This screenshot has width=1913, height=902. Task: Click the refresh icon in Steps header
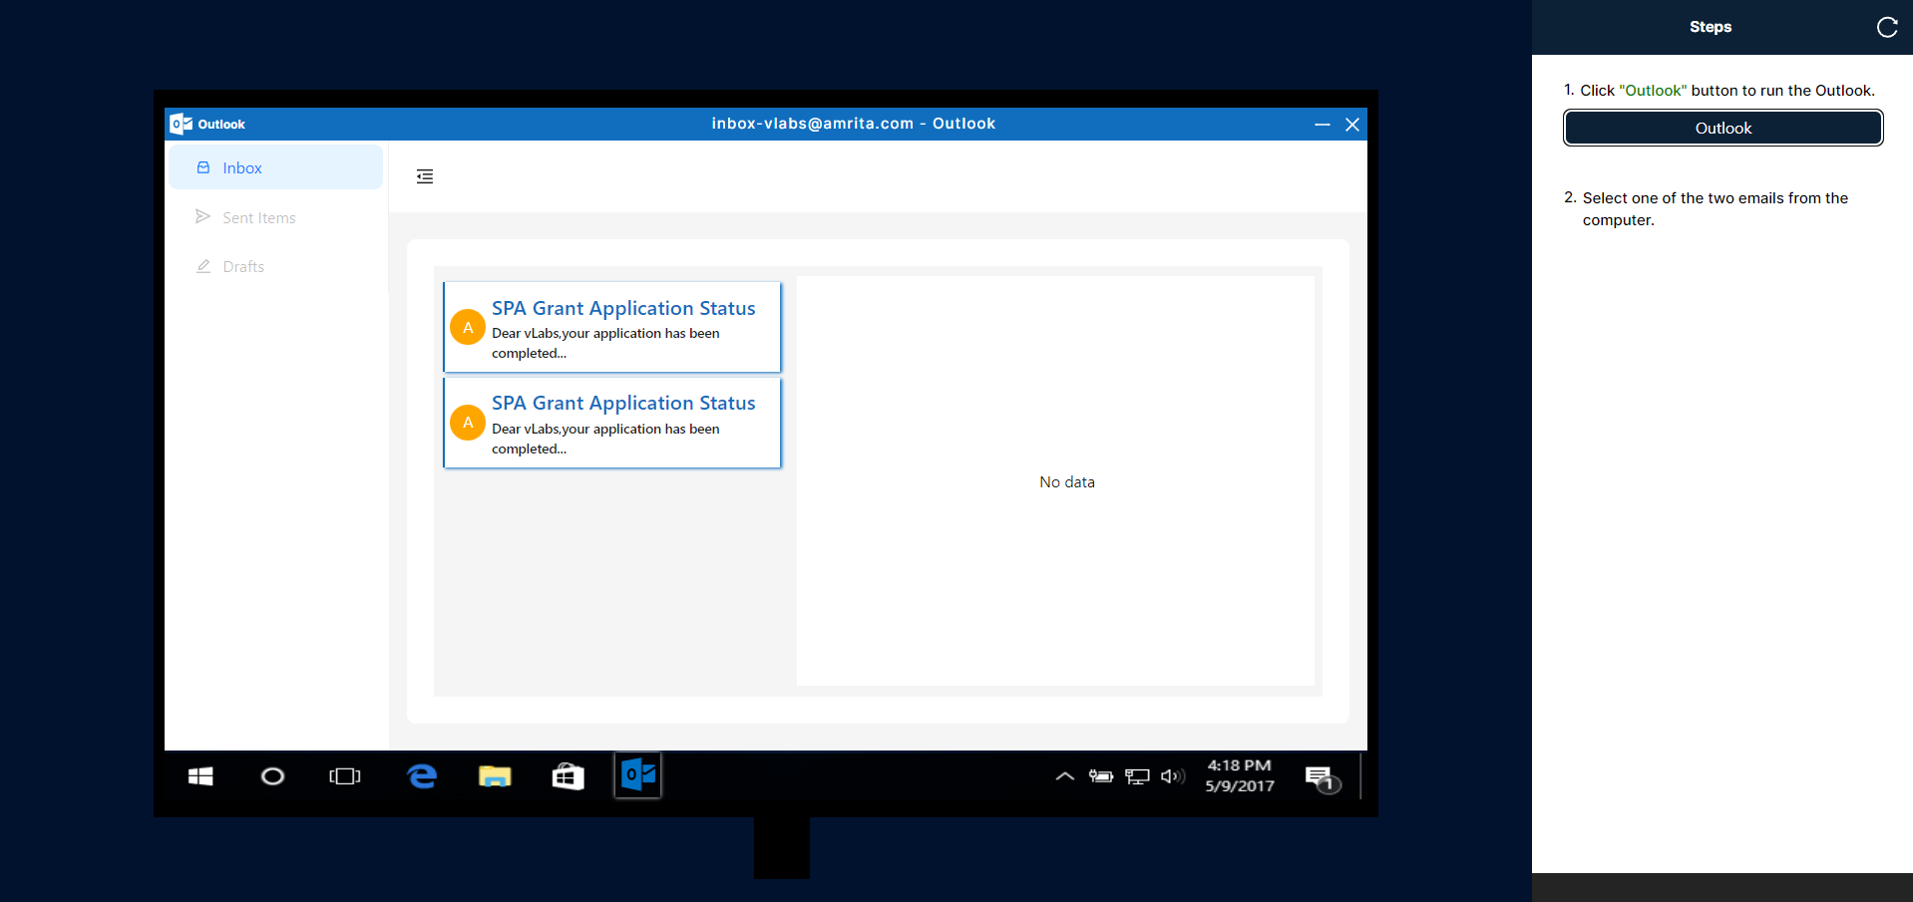(x=1886, y=27)
